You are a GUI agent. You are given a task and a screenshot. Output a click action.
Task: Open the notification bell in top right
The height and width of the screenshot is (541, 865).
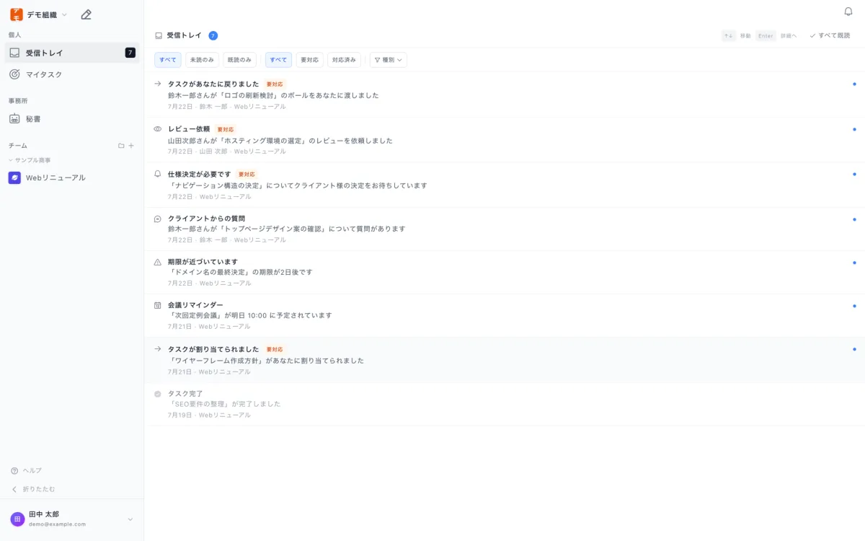pos(848,12)
